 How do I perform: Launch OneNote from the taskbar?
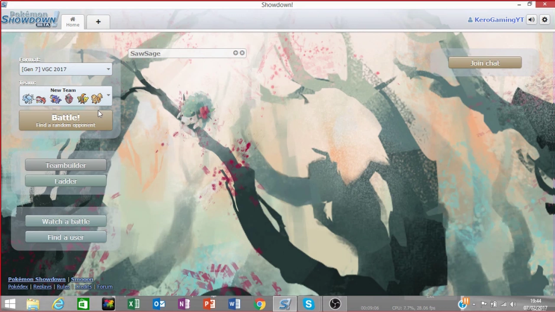[x=184, y=304]
